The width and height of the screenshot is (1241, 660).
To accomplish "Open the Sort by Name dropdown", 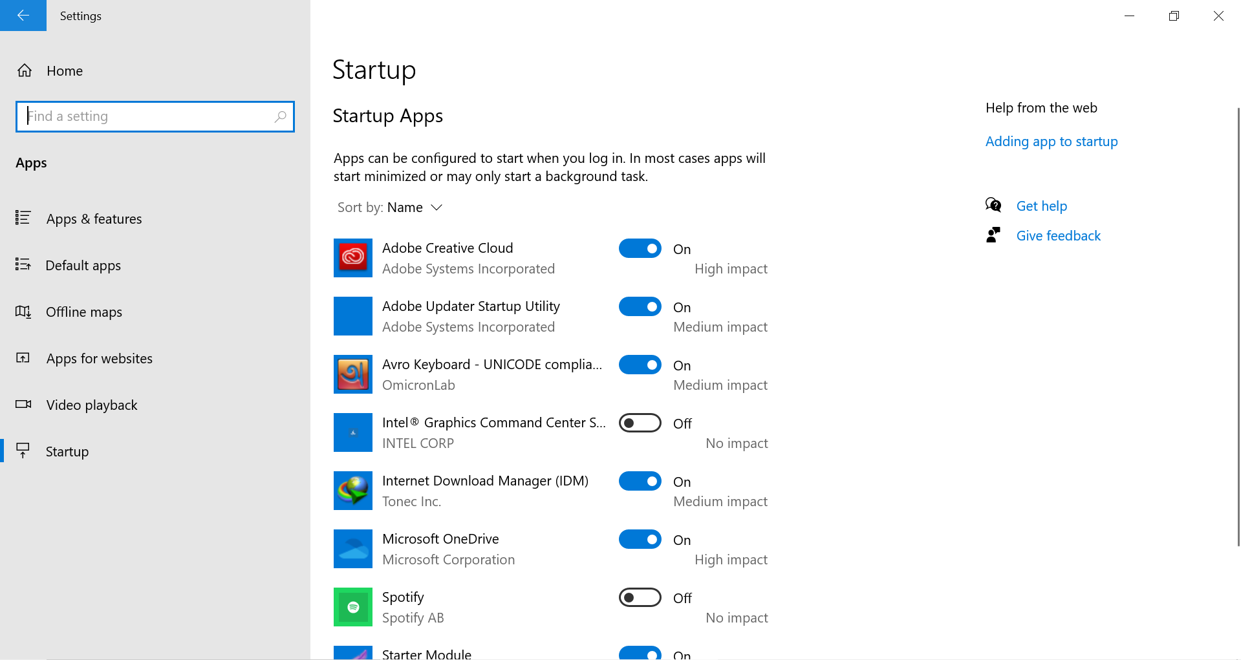I will tap(390, 208).
